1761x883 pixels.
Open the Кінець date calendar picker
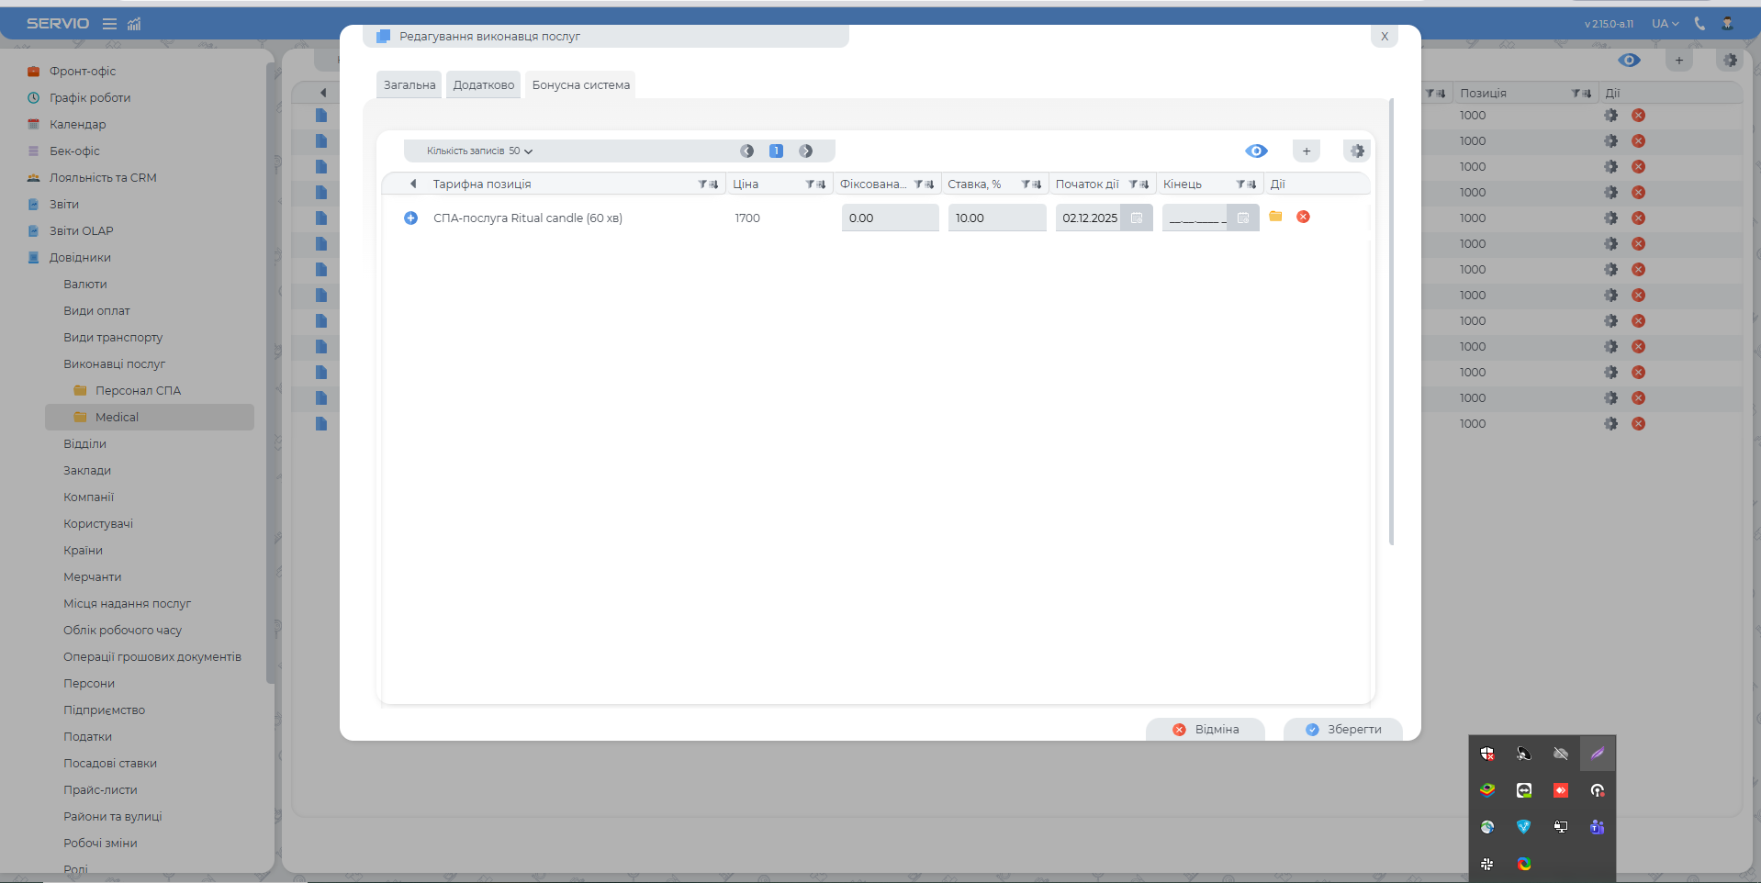(x=1243, y=218)
